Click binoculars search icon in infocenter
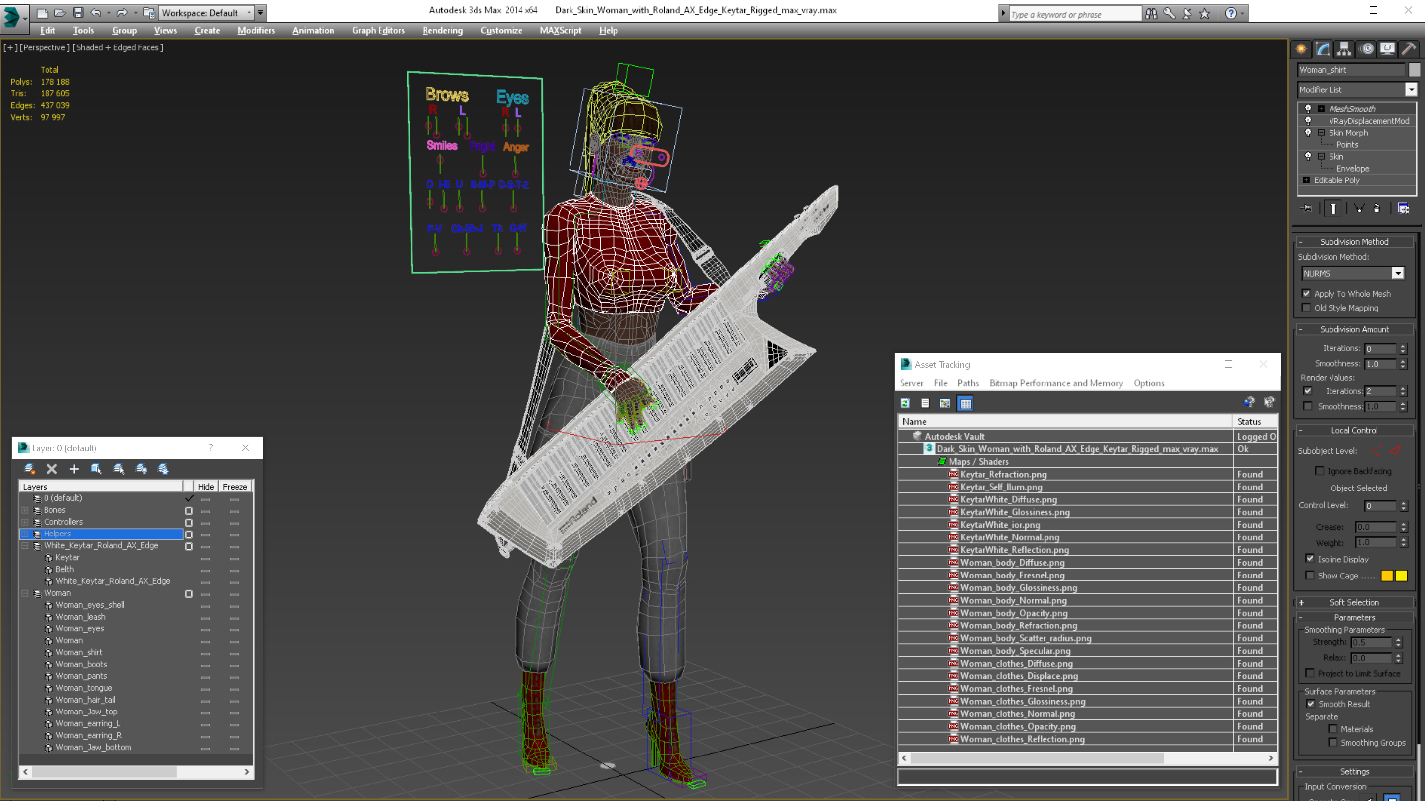 [1151, 13]
